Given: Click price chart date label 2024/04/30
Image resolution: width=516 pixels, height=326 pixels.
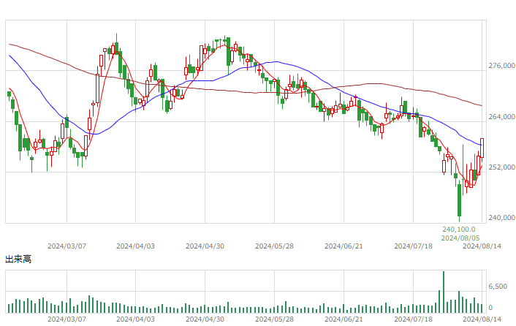Looking at the screenshot, I should point(205,246).
